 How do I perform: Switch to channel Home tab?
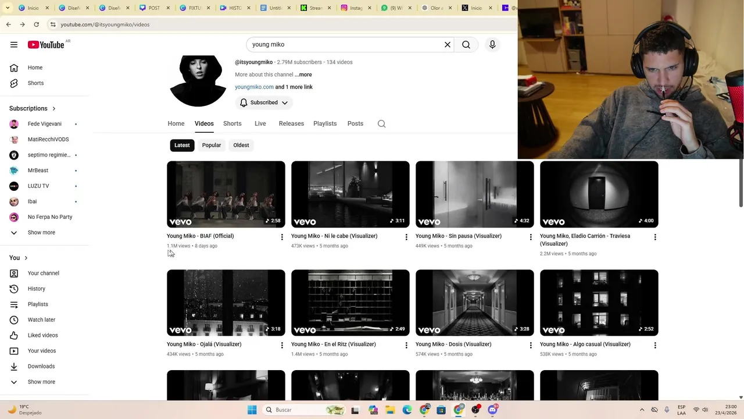click(176, 123)
